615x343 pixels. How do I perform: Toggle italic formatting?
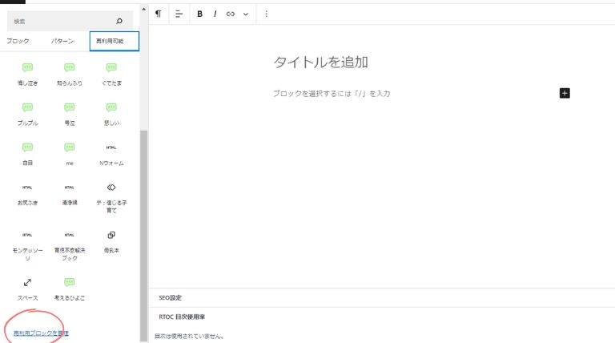215,14
